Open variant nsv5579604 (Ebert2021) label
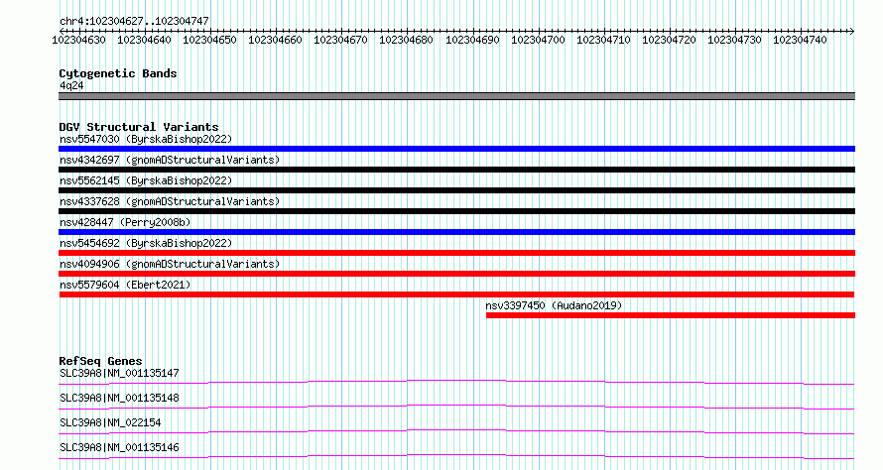Image resolution: width=883 pixels, height=470 pixels. (125, 285)
